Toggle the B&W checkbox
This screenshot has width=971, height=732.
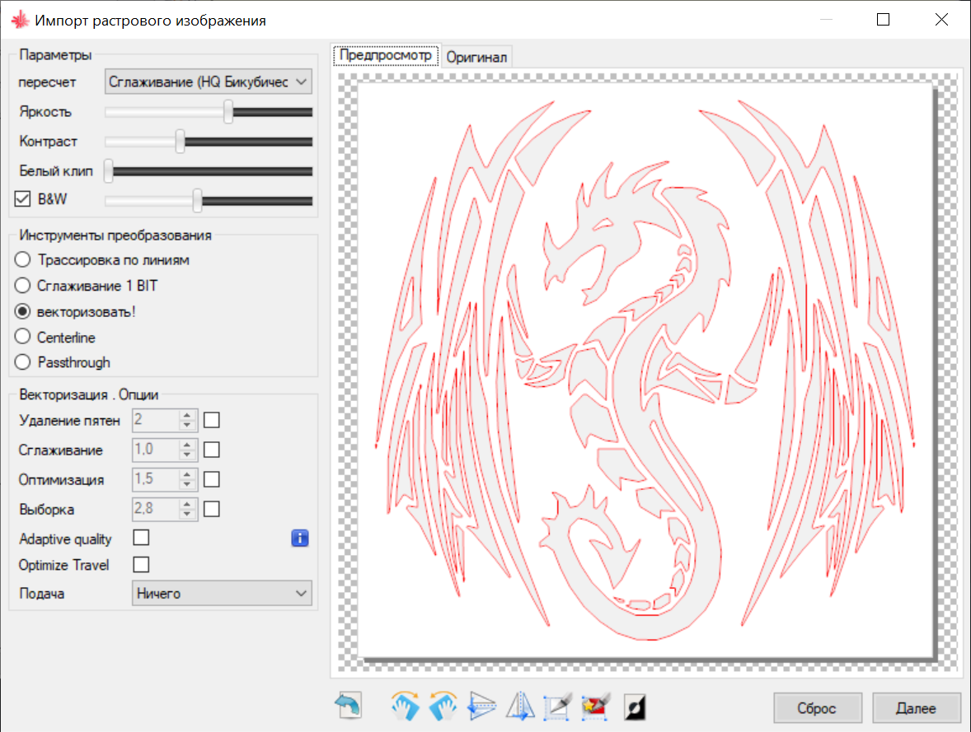pos(23,198)
